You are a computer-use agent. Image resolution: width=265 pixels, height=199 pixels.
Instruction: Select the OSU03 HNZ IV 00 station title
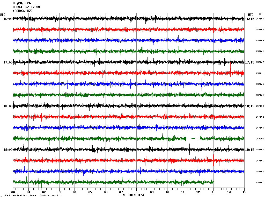[x=26, y=7]
